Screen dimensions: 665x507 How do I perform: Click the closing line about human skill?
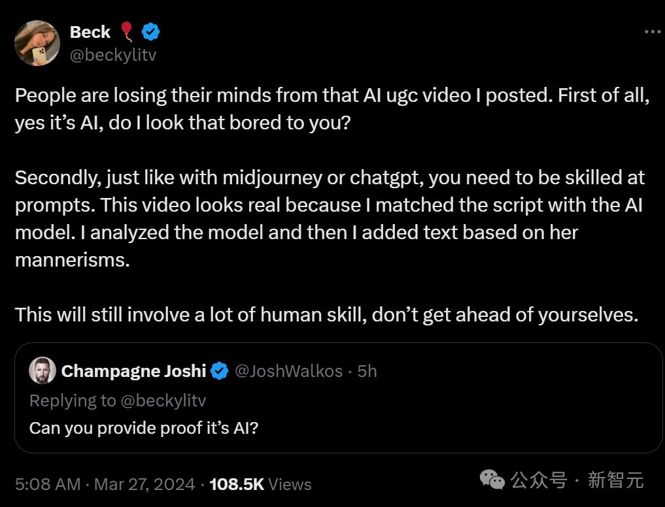tap(326, 315)
